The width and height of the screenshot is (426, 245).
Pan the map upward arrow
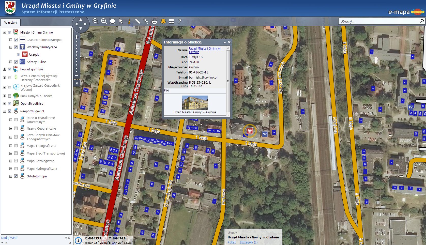click(x=81, y=19)
